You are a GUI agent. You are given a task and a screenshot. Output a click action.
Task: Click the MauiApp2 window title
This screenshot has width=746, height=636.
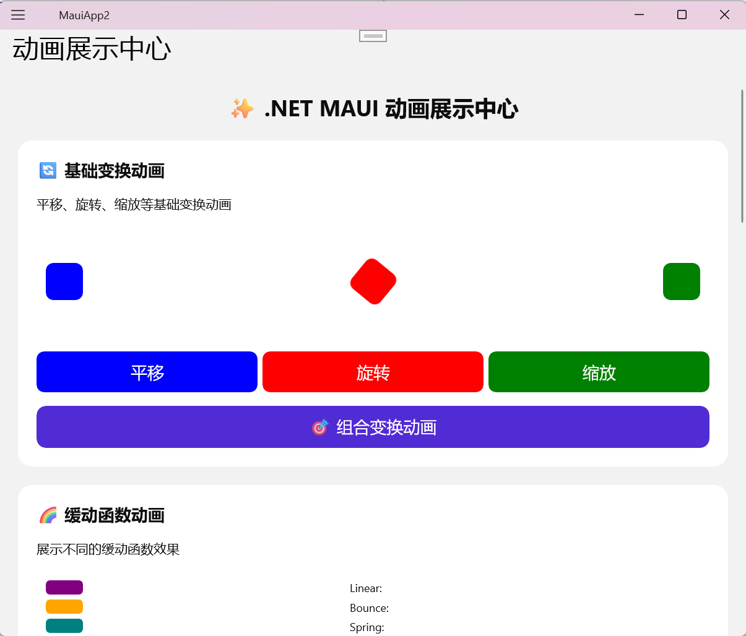point(84,15)
